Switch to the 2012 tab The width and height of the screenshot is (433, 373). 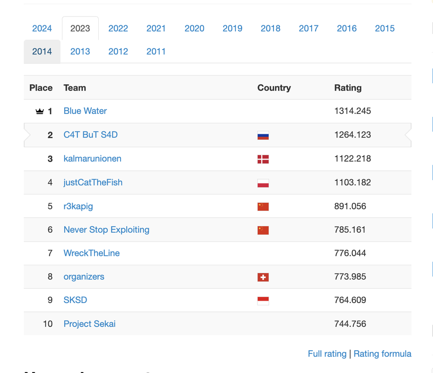point(118,51)
